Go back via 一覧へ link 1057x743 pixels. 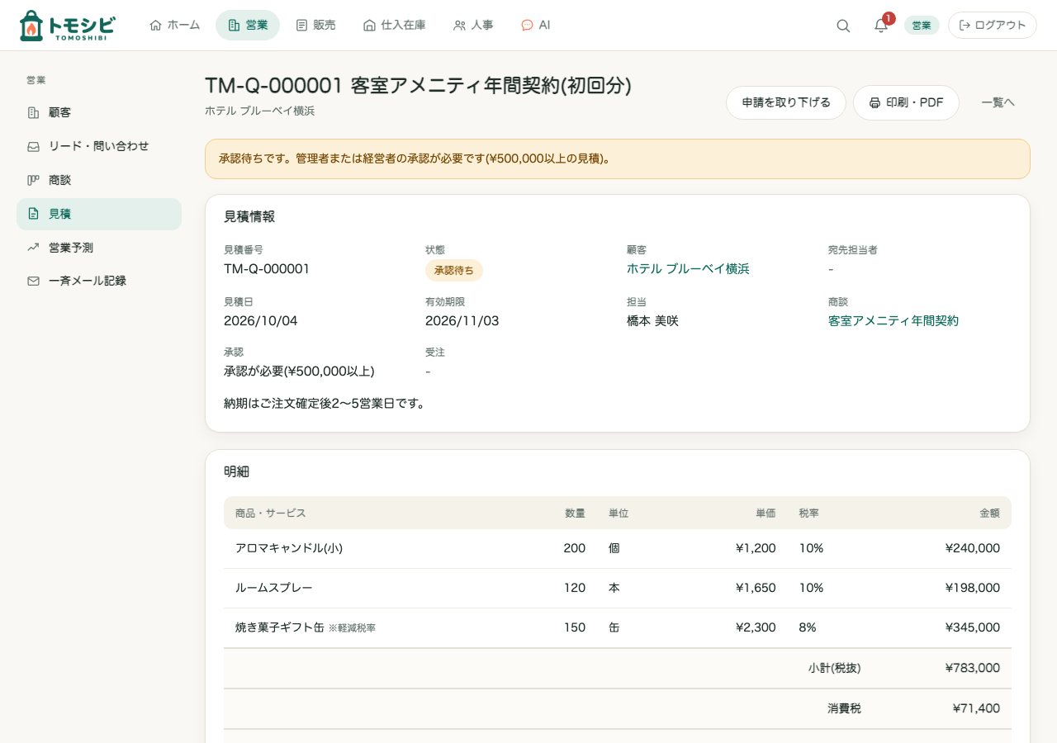pos(998,103)
